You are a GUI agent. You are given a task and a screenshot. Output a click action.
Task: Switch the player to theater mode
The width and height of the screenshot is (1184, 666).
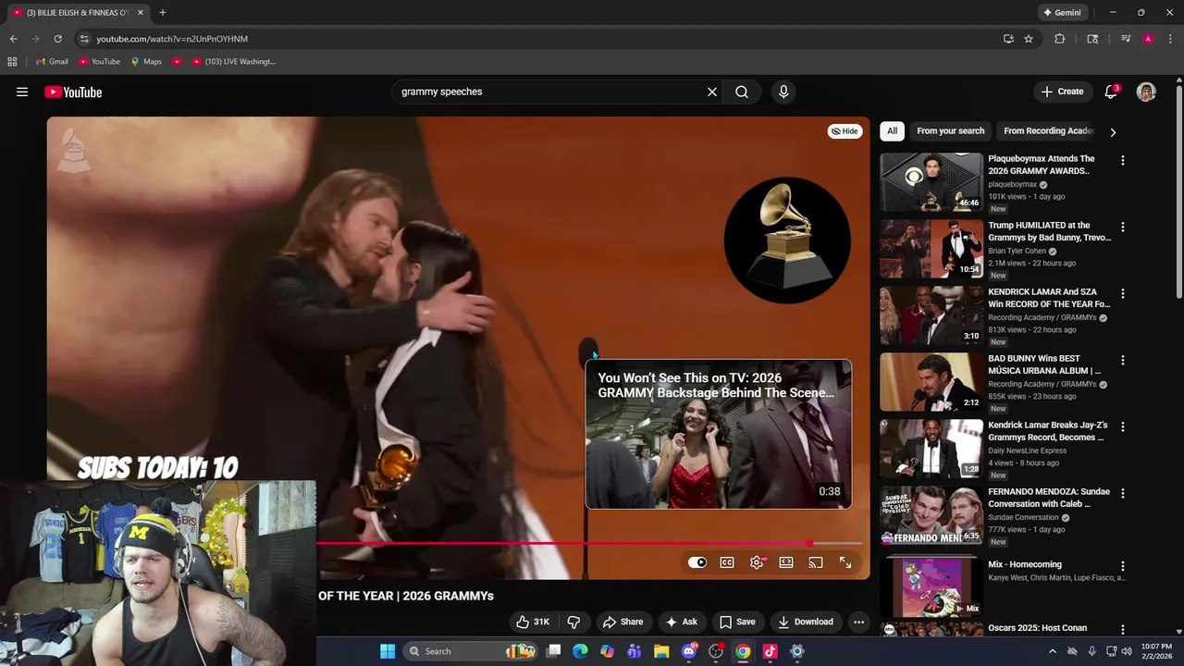point(786,562)
